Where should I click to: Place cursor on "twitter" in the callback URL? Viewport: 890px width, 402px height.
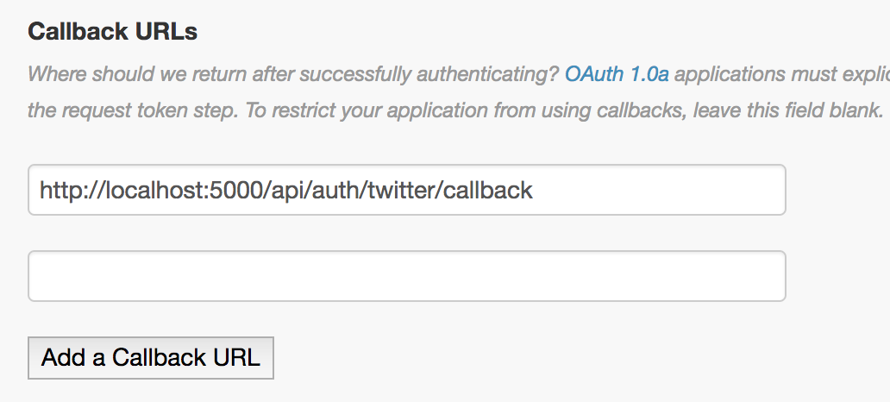(x=403, y=190)
